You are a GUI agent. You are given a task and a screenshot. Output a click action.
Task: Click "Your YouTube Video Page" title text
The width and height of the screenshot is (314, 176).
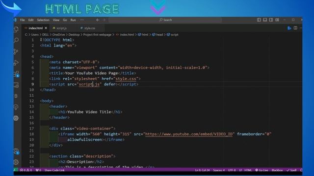pyautogui.click(x=92, y=73)
